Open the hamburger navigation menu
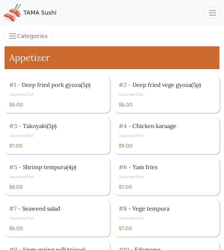 (x=212, y=13)
